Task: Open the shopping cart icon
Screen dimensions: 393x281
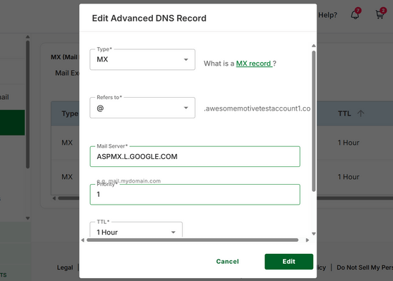Action: click(380, 14)
